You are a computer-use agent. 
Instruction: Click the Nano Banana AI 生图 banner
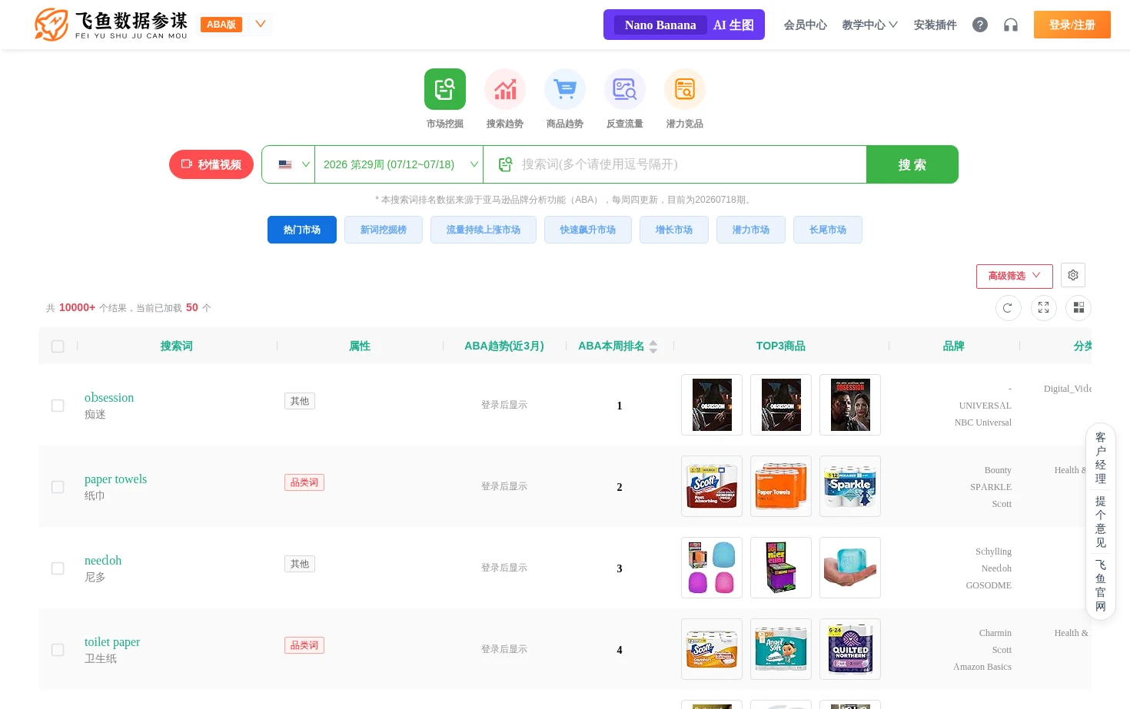(x=684, y=25)
